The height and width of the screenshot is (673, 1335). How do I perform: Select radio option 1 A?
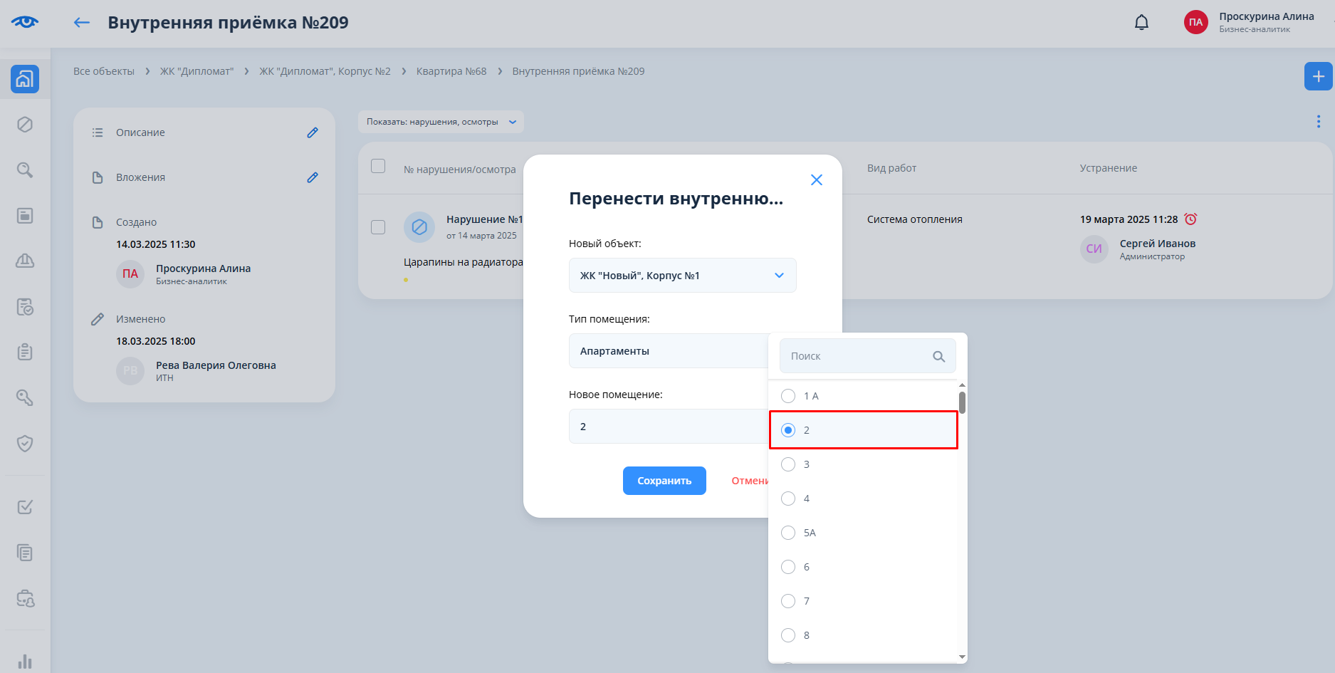click(x=788, y=396)
